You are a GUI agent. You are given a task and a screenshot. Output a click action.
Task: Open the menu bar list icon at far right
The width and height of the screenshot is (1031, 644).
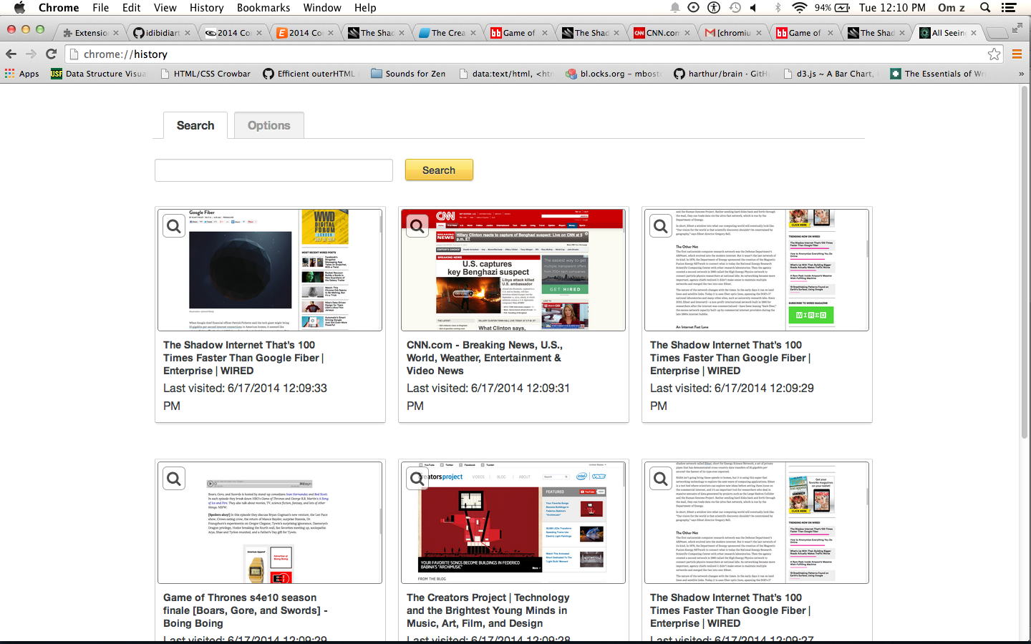click(1009, 8)
